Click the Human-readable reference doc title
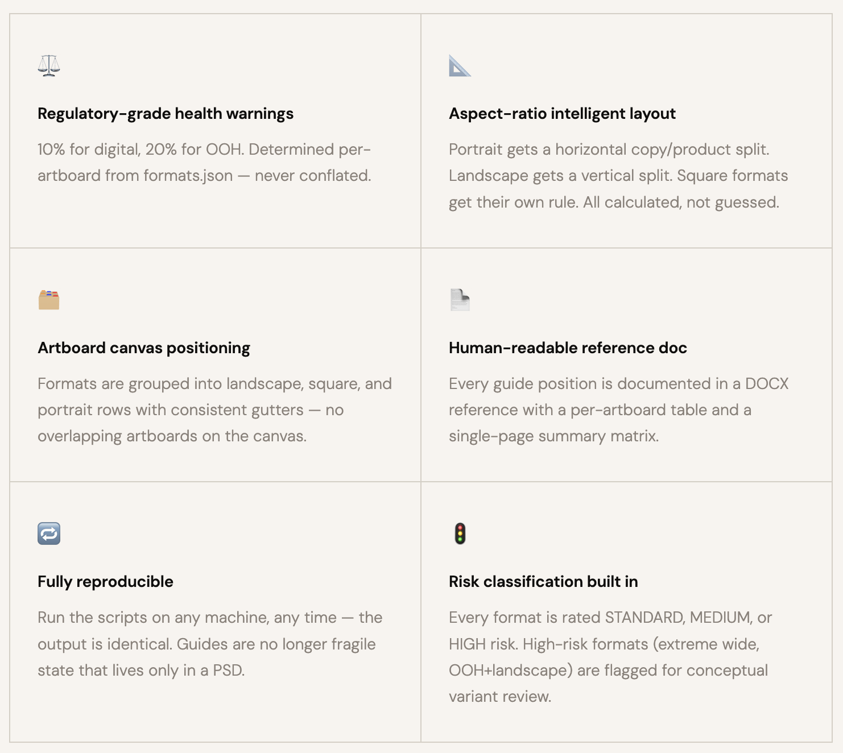 pyautogui.click(x=568, y=348)
